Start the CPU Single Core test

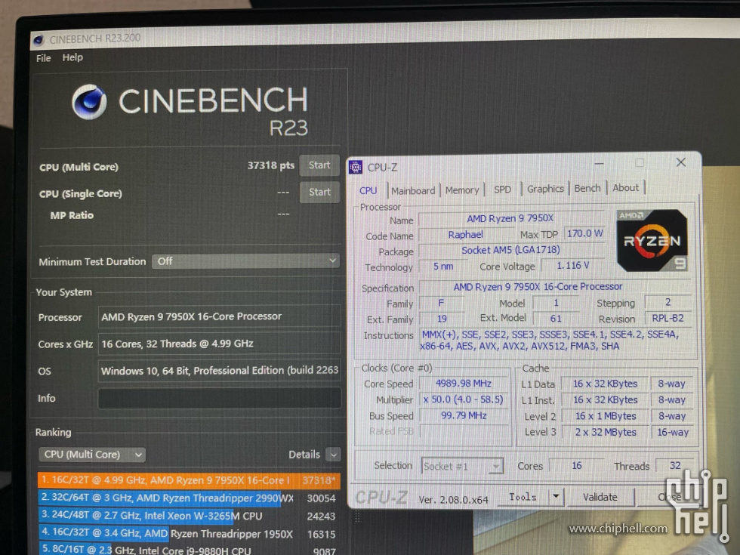(319, 192)
